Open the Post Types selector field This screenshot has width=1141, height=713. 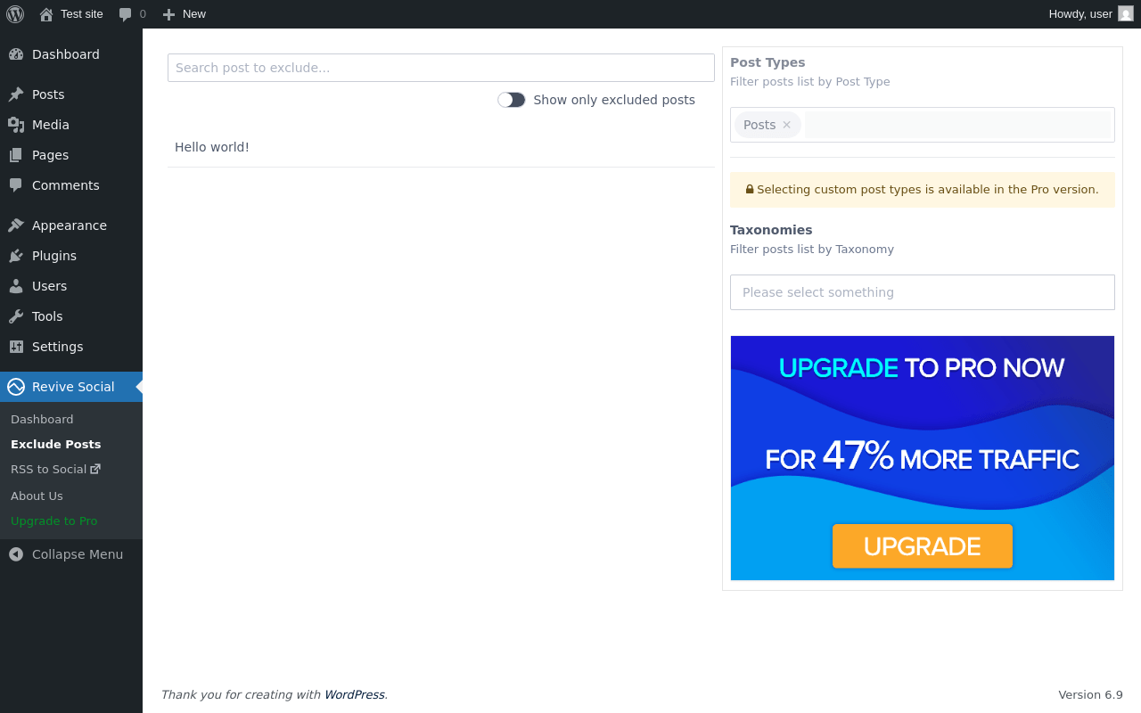[923, 125]
